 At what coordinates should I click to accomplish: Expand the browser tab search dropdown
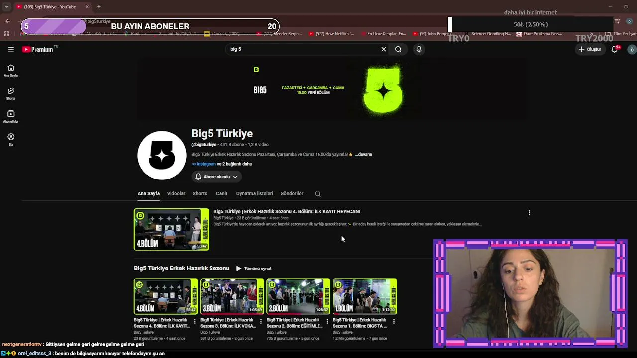[x=6, y=7]
